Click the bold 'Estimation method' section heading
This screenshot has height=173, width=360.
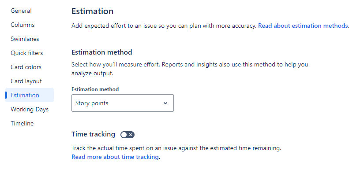click(102, 52)
